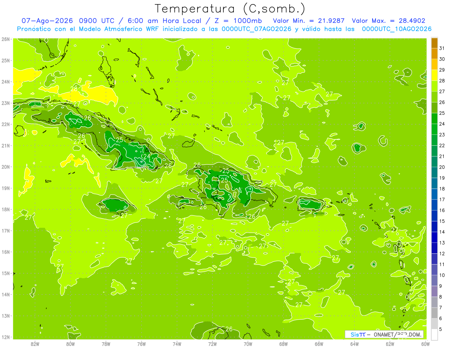Viewport: 452px width, 349px height.
Task: Click the "60W" longitude axis label
Action: [x=425, y=344]
